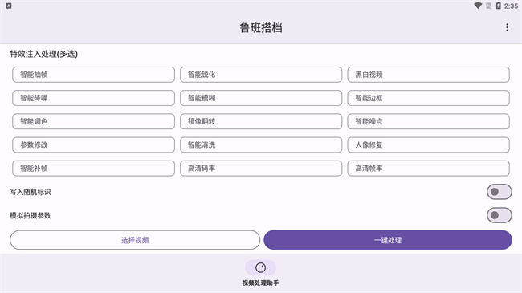Choose 高清码率 option
The width and height of the screenshot is (522, 293).
tap(261, 168)
